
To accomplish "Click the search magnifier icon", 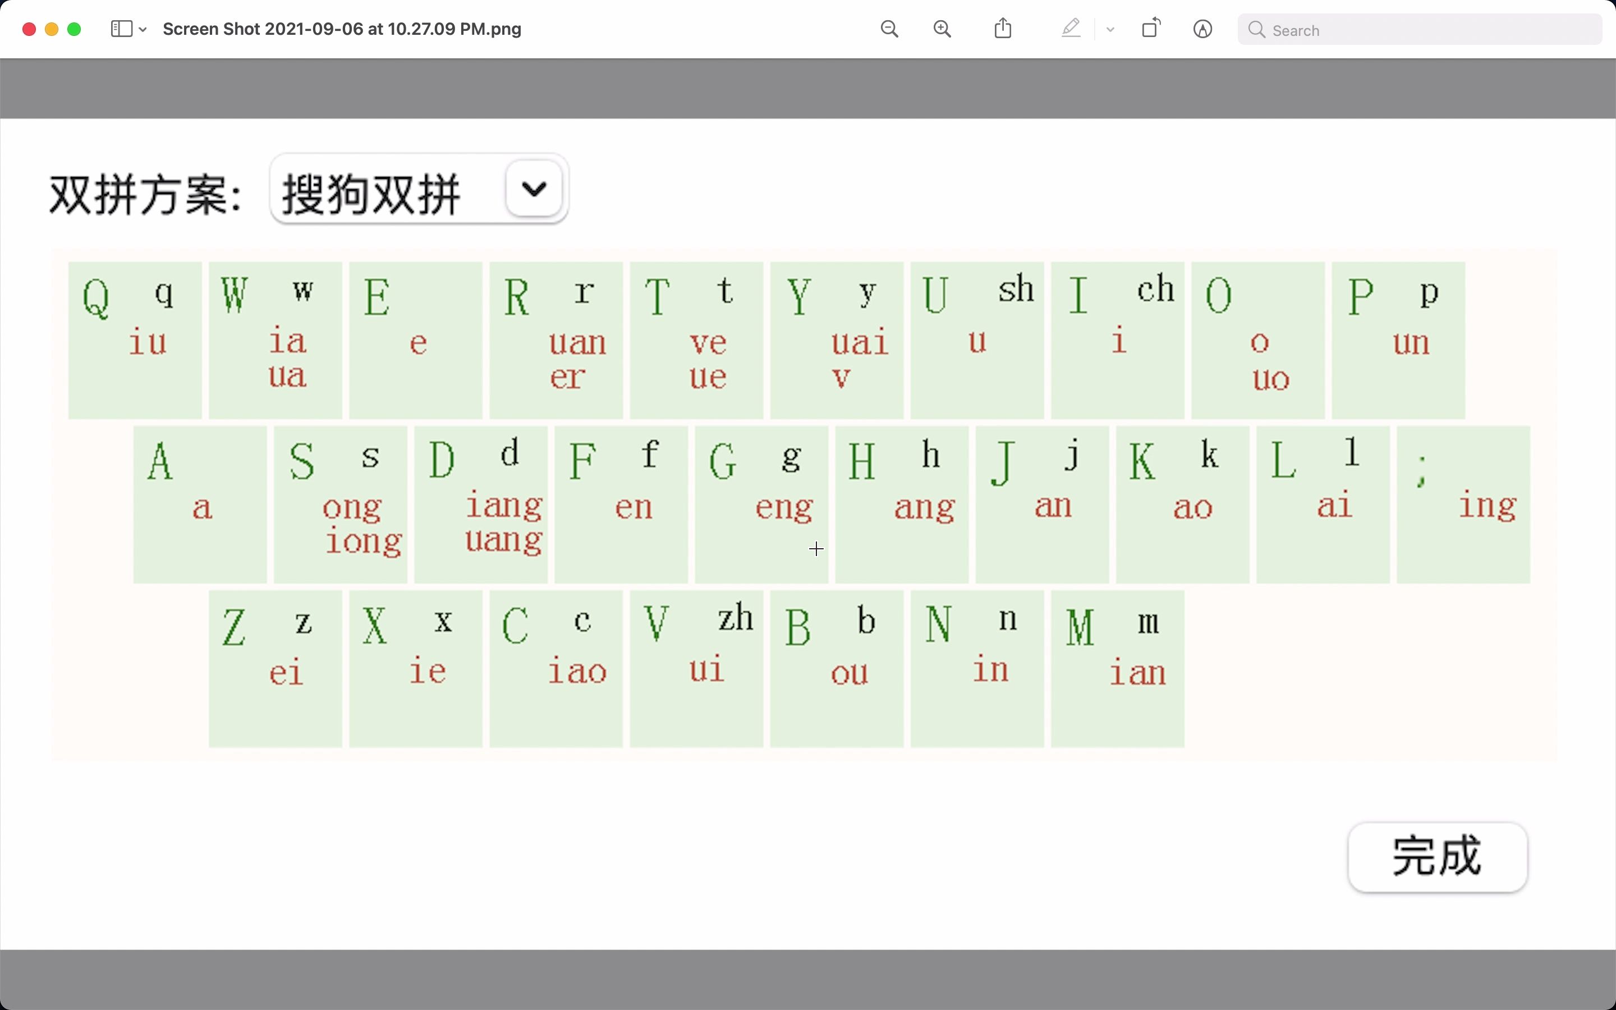I will coord(1257,29).
